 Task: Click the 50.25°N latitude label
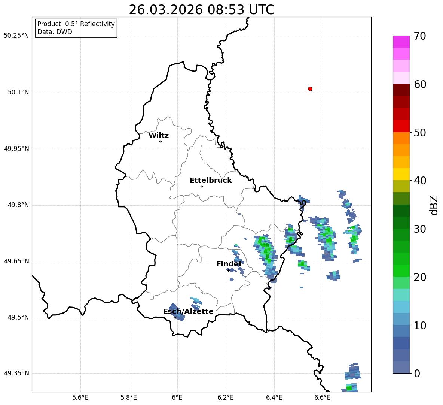click(x=16, y=36)
